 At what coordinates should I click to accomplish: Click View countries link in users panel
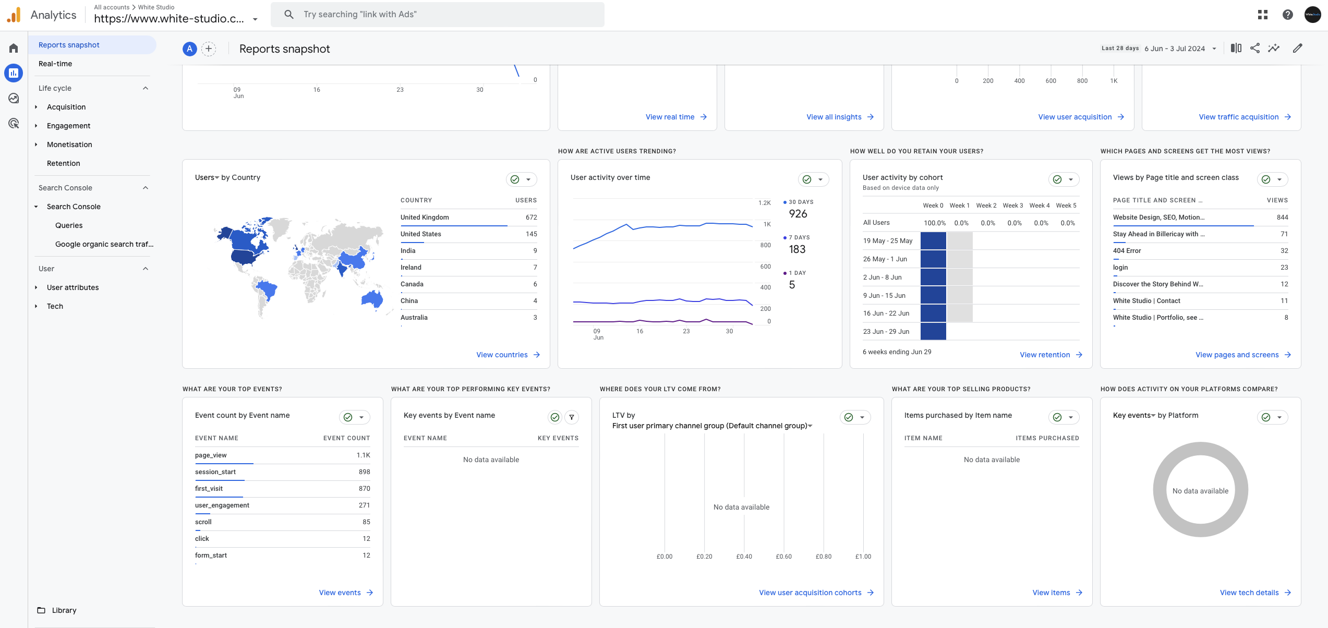click(x=501, y=354)
